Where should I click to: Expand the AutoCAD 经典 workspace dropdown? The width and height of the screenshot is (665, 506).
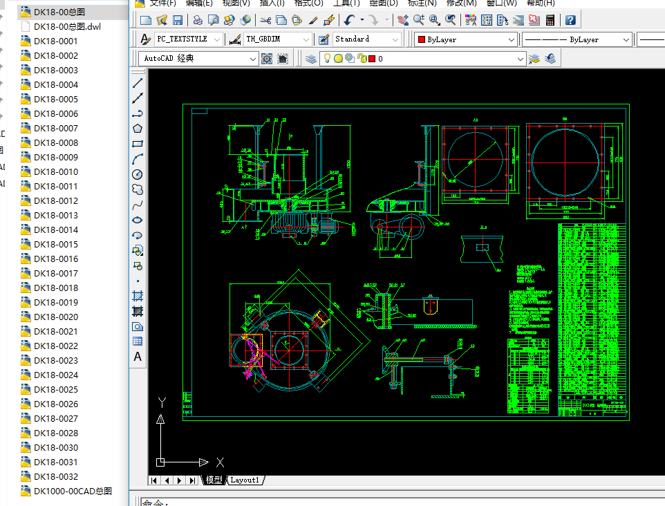[x=252, y=59]
